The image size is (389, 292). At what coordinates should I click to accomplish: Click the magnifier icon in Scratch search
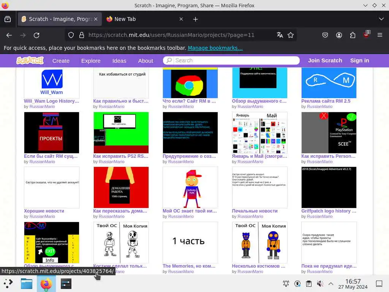click(x=169, y=60)
